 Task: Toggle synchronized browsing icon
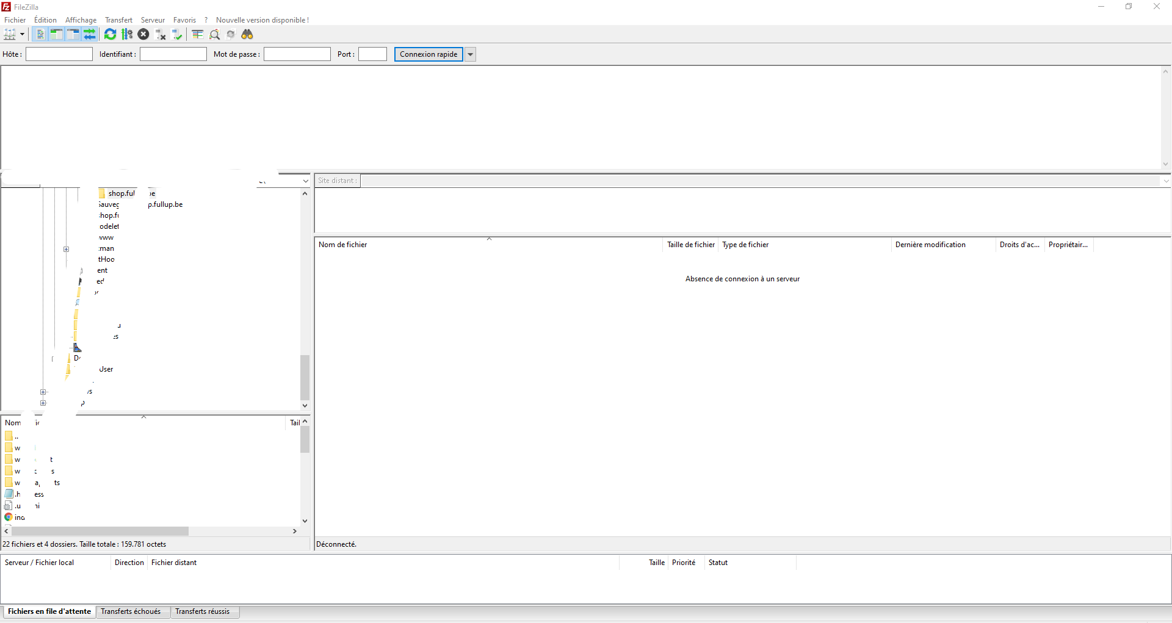(x=231, y=34)
